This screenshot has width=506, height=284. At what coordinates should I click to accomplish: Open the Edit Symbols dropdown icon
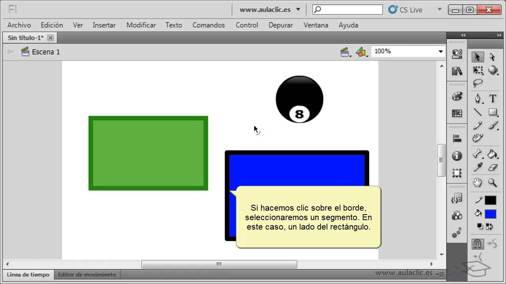361,52
